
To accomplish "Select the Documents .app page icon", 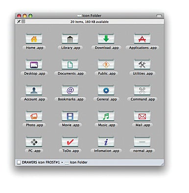I will [70, 64].
